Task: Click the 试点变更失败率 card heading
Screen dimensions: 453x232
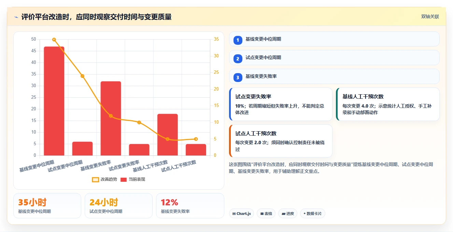Action: click(x=253, y=97)
